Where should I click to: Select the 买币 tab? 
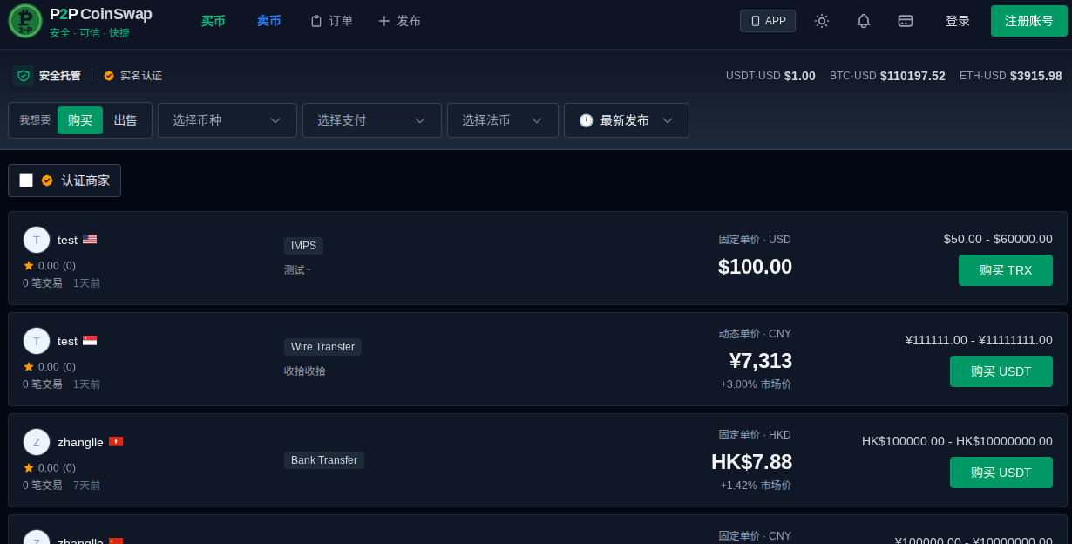point(214,21)
